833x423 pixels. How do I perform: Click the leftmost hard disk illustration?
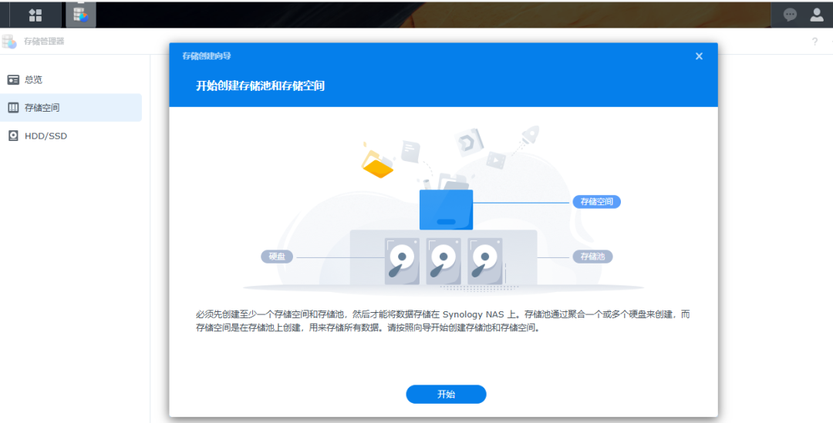pyautogui.click(x=402, y=261)
